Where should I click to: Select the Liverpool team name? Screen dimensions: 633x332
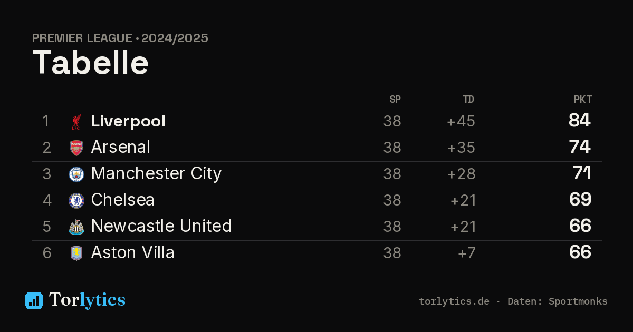128,121
